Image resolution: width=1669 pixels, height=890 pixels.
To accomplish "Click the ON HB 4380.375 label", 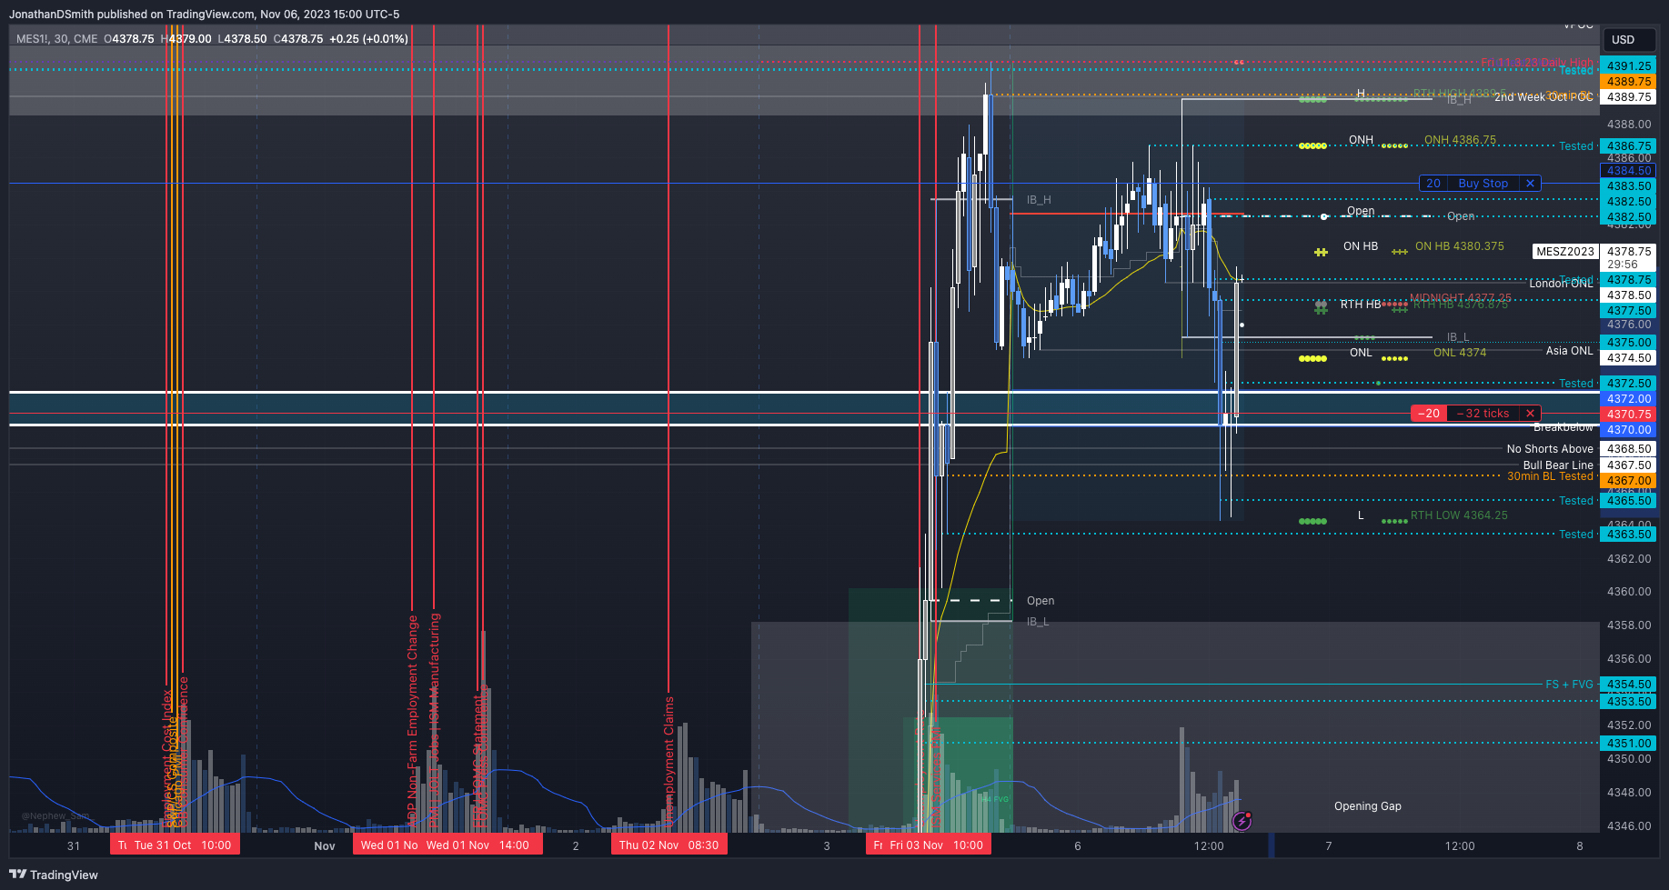I will pyautogui.click(x=1459, y=246).
